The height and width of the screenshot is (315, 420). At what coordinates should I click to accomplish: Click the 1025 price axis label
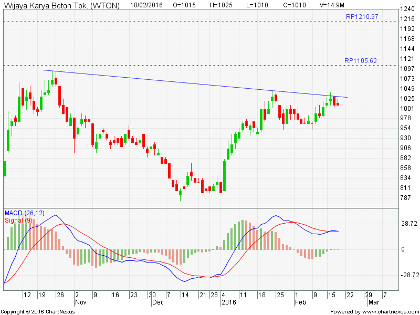[x=407, y=98]
